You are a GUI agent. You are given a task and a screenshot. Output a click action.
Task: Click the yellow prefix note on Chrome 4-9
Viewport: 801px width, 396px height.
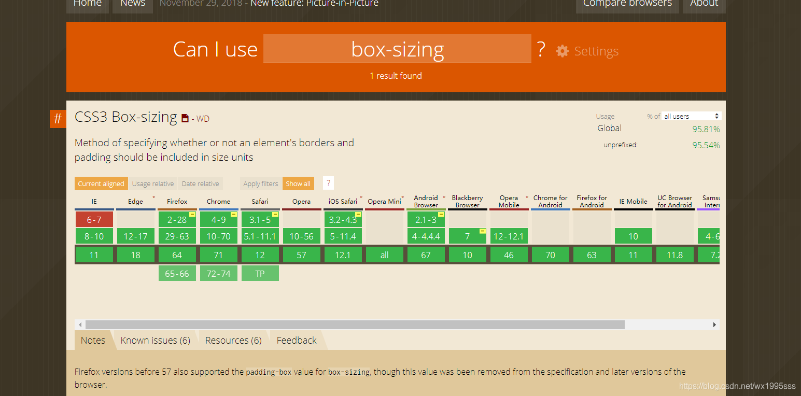tap(233, 215)
